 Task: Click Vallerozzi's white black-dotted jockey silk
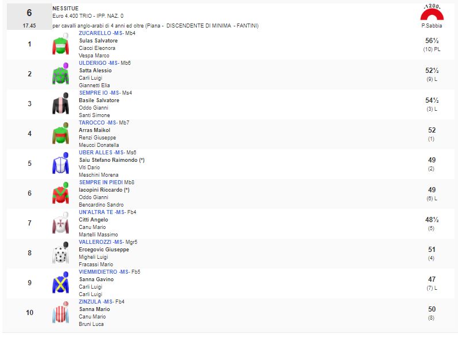click(60, 253)
